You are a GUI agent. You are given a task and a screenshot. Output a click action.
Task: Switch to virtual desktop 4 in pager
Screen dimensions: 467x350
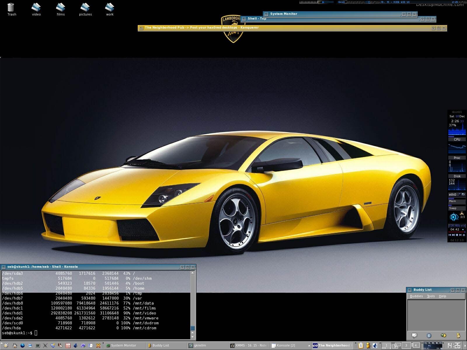(x=416, y=346)
